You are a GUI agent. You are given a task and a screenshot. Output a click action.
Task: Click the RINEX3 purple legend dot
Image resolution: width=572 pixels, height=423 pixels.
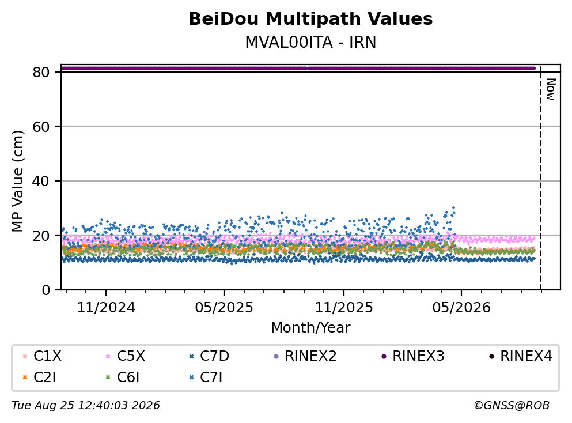tap(384, 356)
